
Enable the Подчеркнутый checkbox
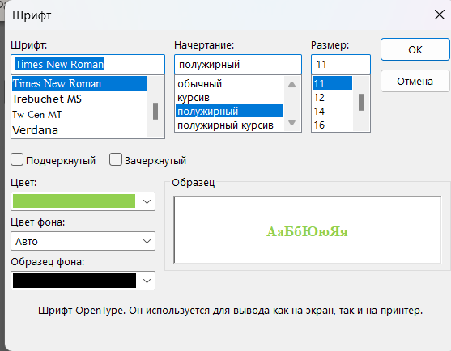click(x=17, y=159)
